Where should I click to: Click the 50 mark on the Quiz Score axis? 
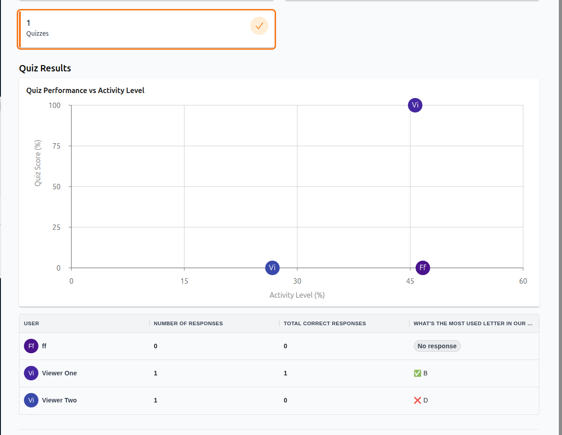pos(55,186)
